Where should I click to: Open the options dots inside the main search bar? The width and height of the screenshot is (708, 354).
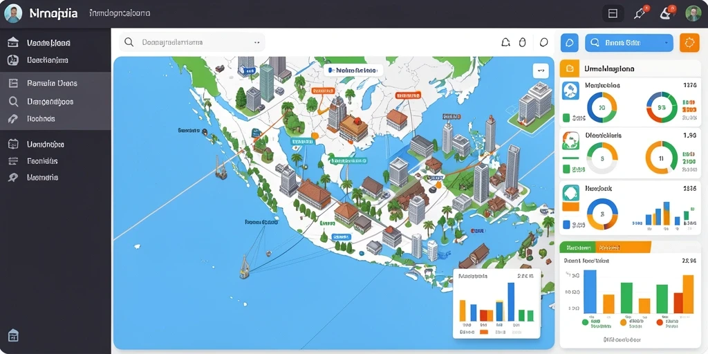tap(257, 42)
